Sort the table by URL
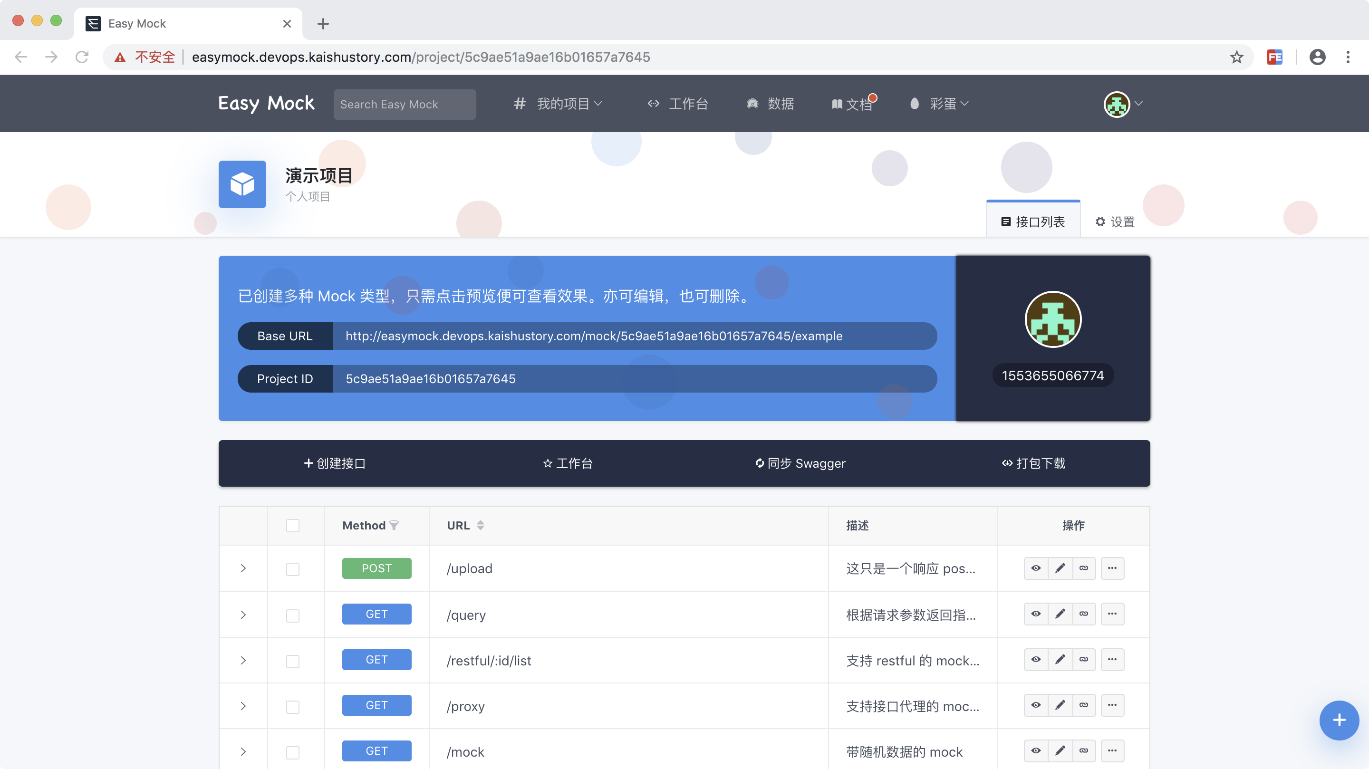Image resolution: width=1369 pixels, height=769 pixels. tap(481, 526)
